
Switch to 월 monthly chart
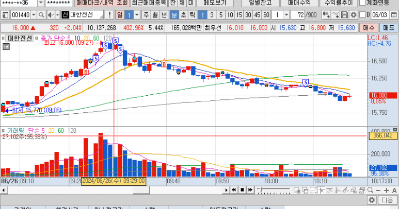click(155, 15)
